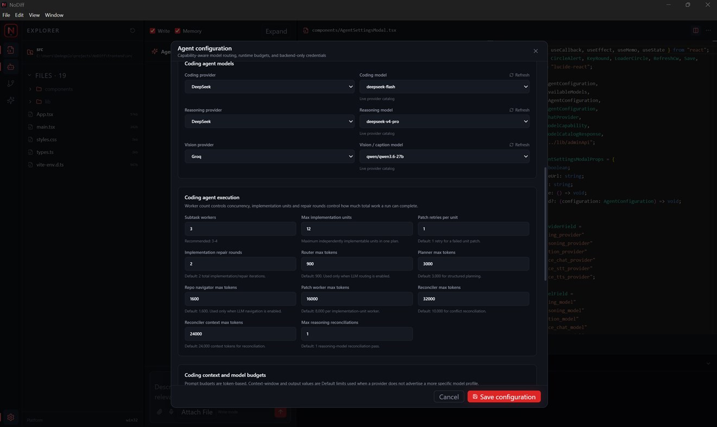
Task: Refresh the Reasoning model catalog
Action: pyautogui.click(x=519, y=110)
